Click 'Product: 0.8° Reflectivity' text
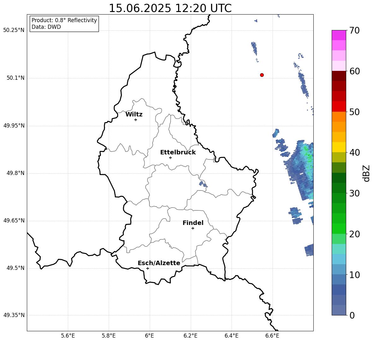 pos(64,20)
